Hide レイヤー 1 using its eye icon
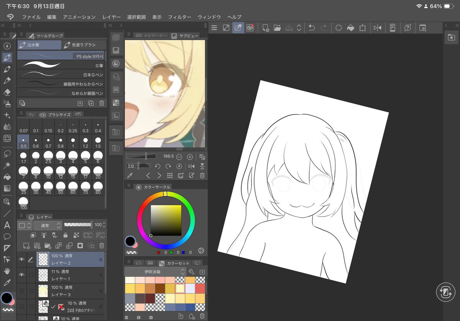 [21, 275]
